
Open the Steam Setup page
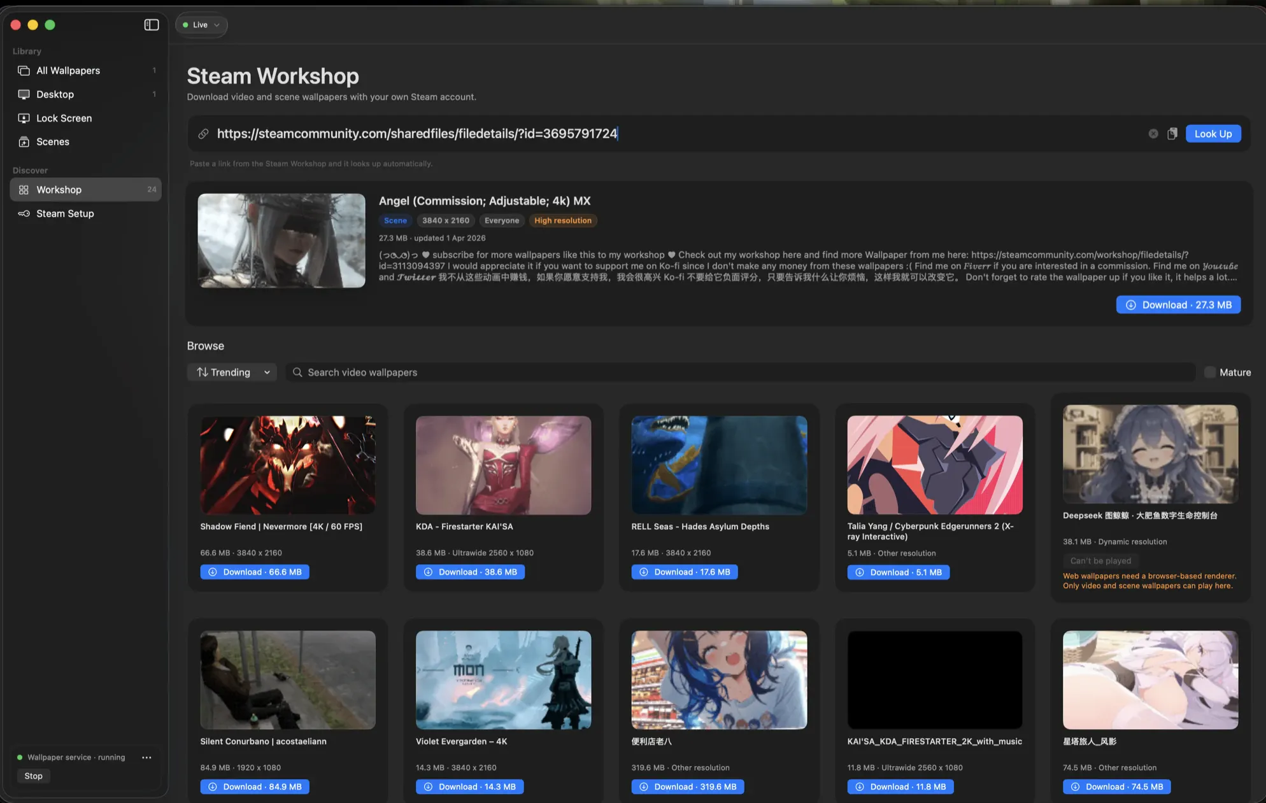(85, 213)
